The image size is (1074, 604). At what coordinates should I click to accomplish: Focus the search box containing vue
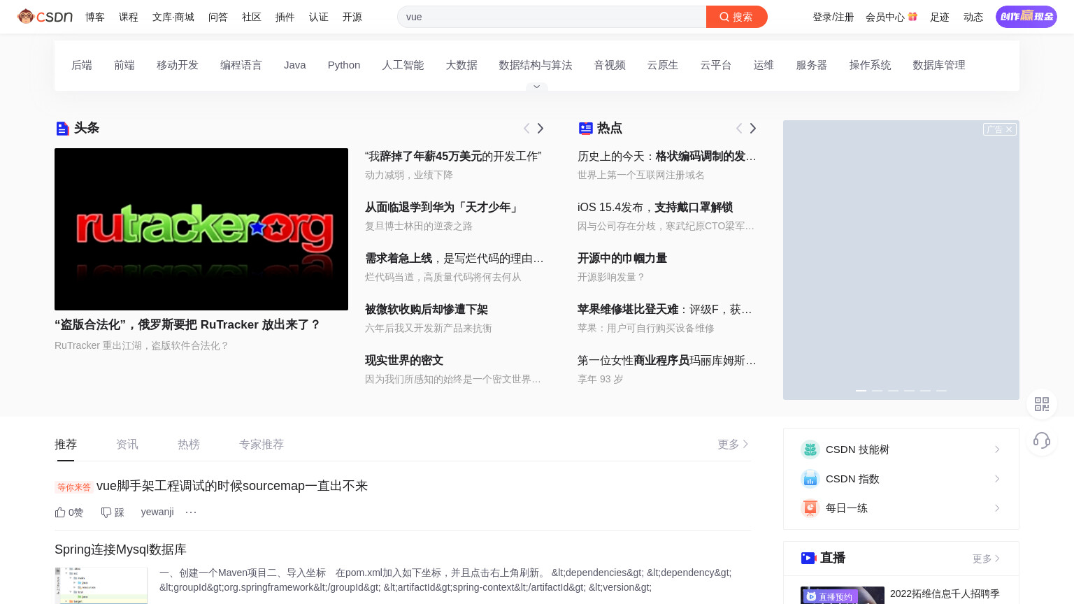552,17
